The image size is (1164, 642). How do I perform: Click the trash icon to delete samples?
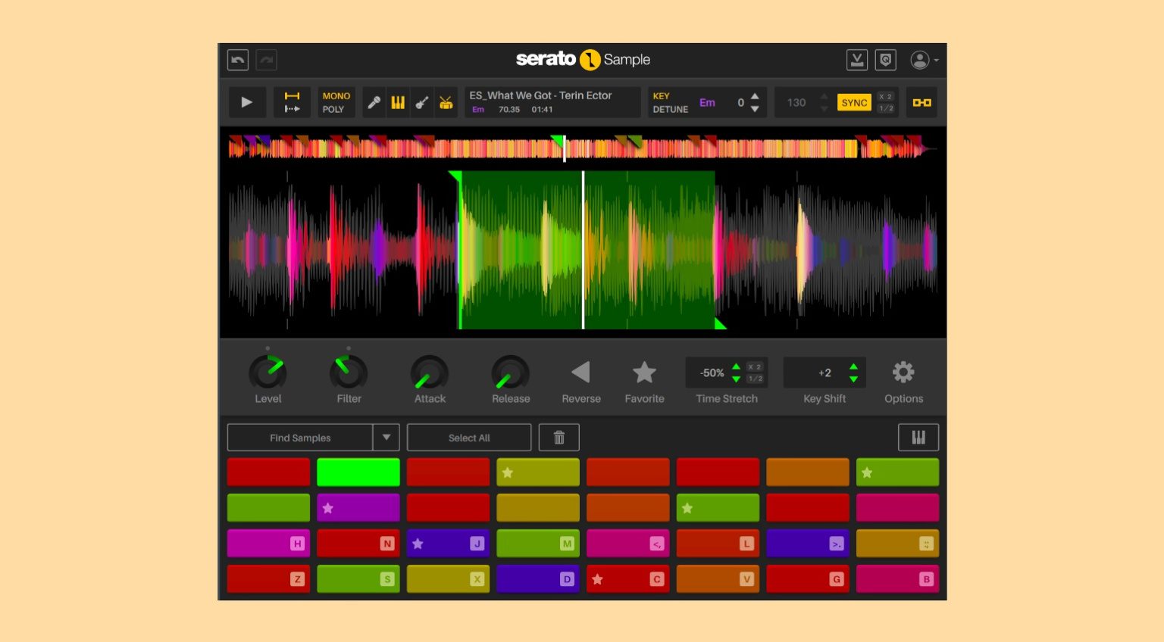[559, 437]
